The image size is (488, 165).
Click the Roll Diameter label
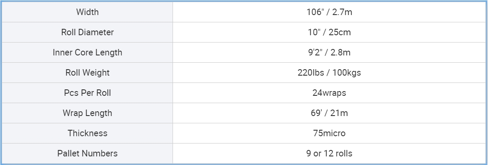pos(87,32)
